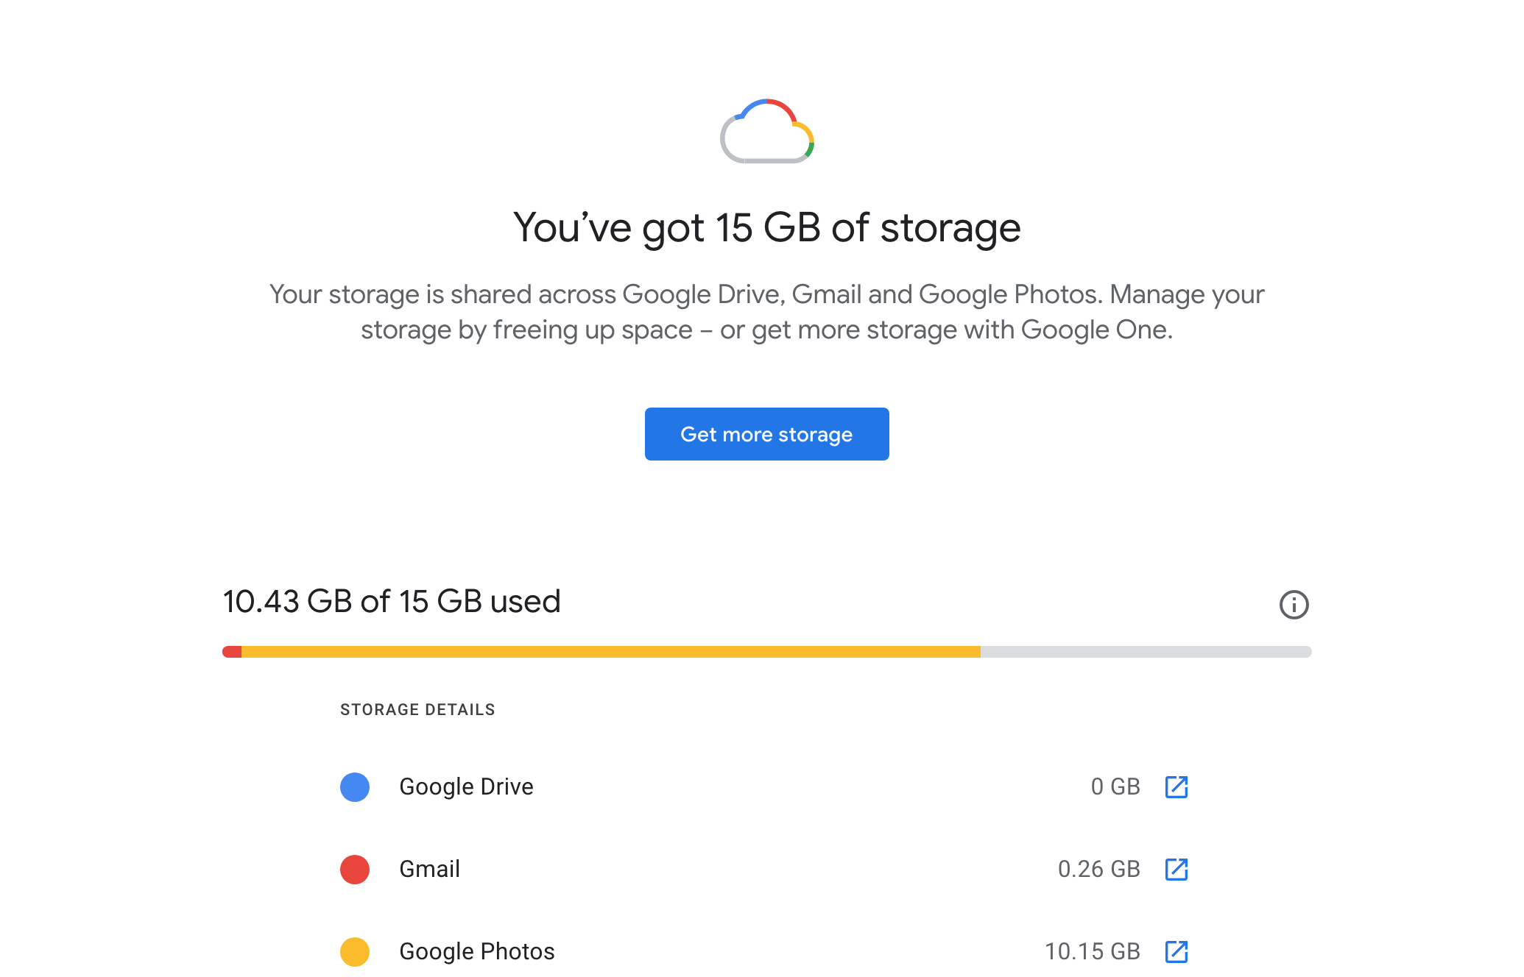Viewport: 1524px width, 977px height.
Task: Click the Storage Details heading
Action: point(417,709)
